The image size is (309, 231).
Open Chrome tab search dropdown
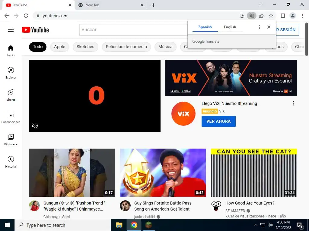260,4
